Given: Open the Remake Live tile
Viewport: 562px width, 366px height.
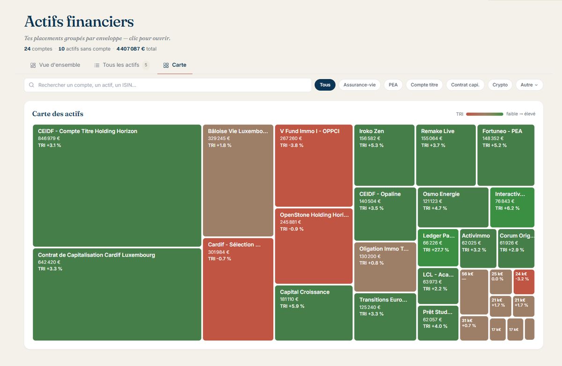Looking at the screenshot, I should point(446,155).
